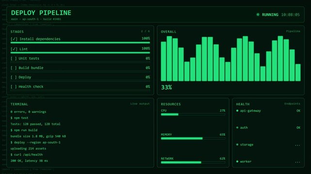Image resolution: width=311 pixels, height=174 pixels.
Task: Click the "$ npm run build" line
Action: (24, 130)
